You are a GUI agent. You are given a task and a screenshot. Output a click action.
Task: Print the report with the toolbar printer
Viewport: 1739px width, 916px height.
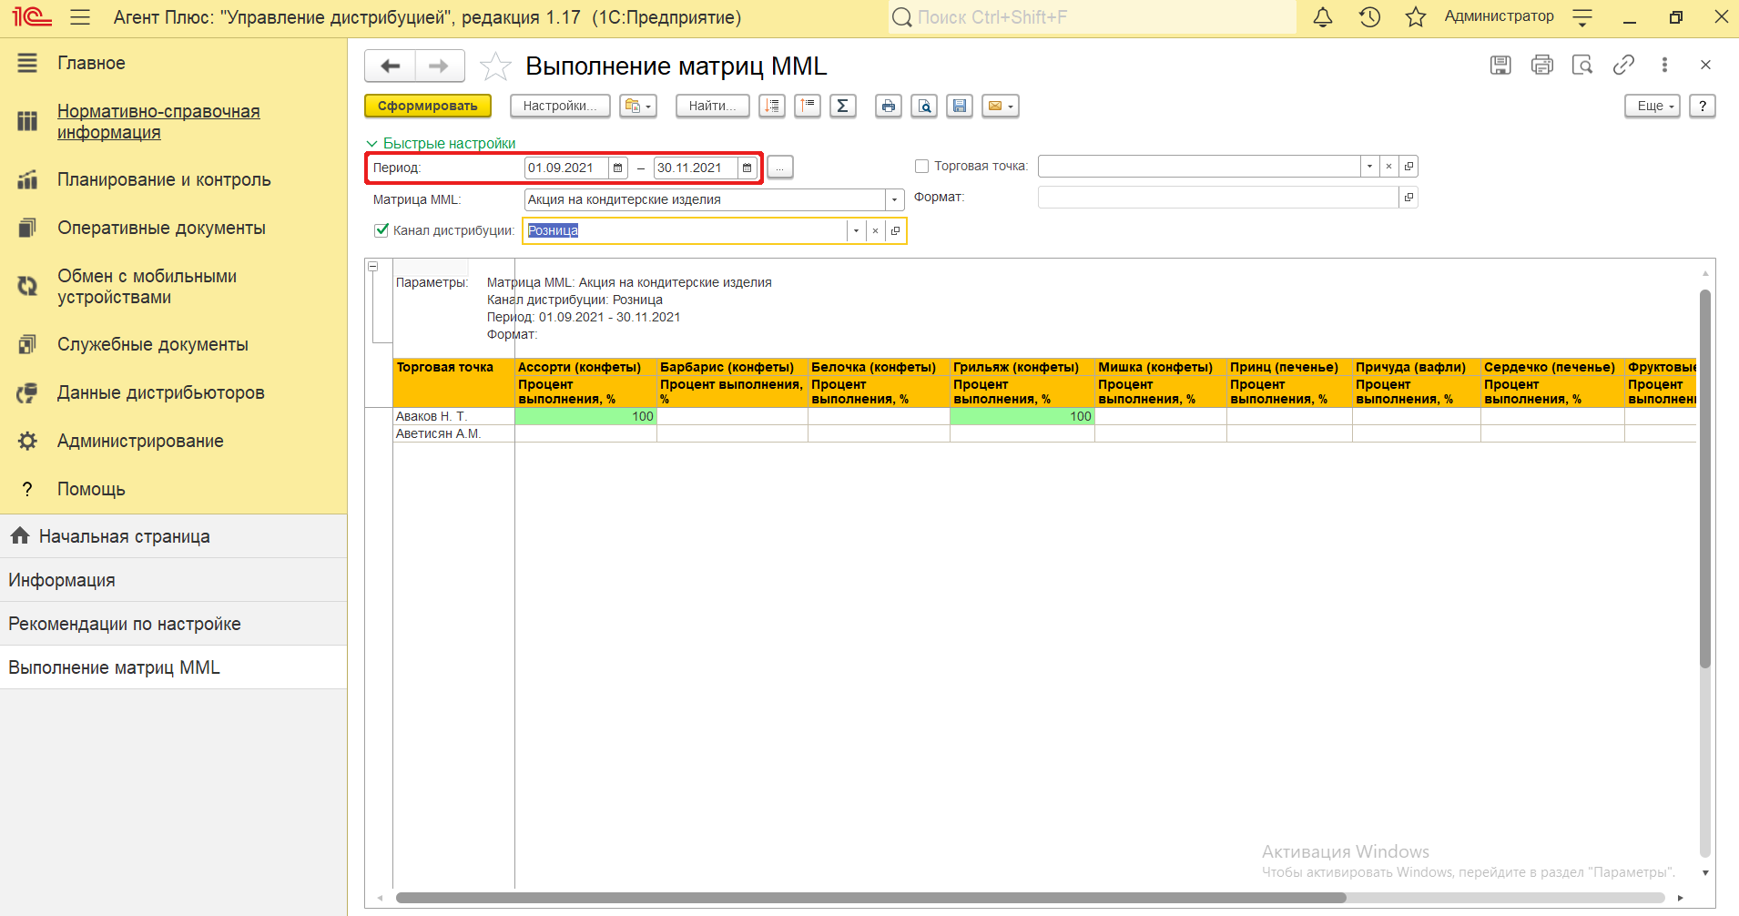tap(889, 106)
